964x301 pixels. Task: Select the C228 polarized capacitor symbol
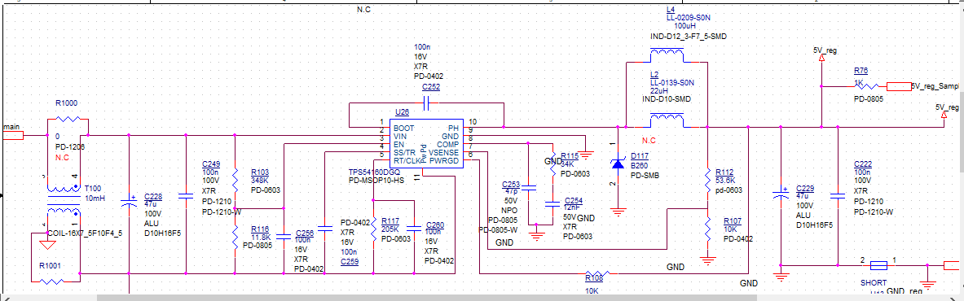(x=129, y=202)
